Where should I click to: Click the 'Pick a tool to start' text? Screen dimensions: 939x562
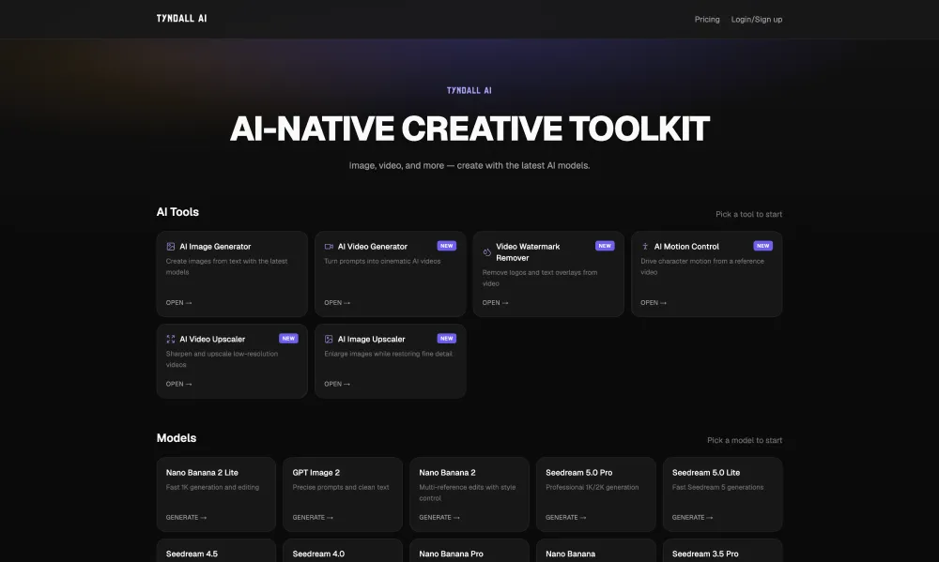(748, 214)
